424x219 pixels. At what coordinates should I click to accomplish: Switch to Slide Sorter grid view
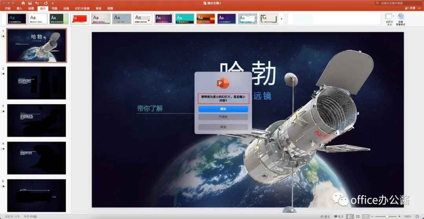358,216
